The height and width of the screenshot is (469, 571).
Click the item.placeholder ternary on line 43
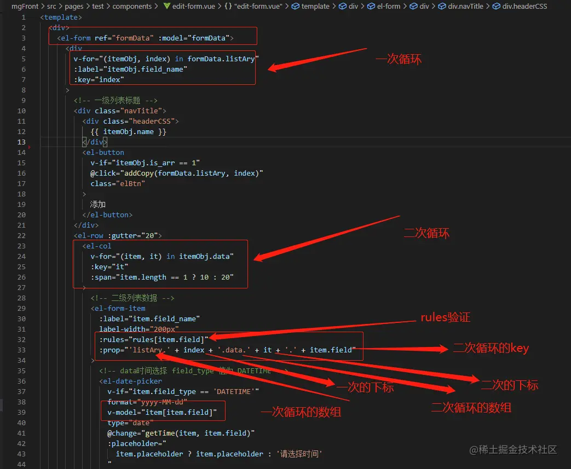pyautogui.click(x=219, y=454)
